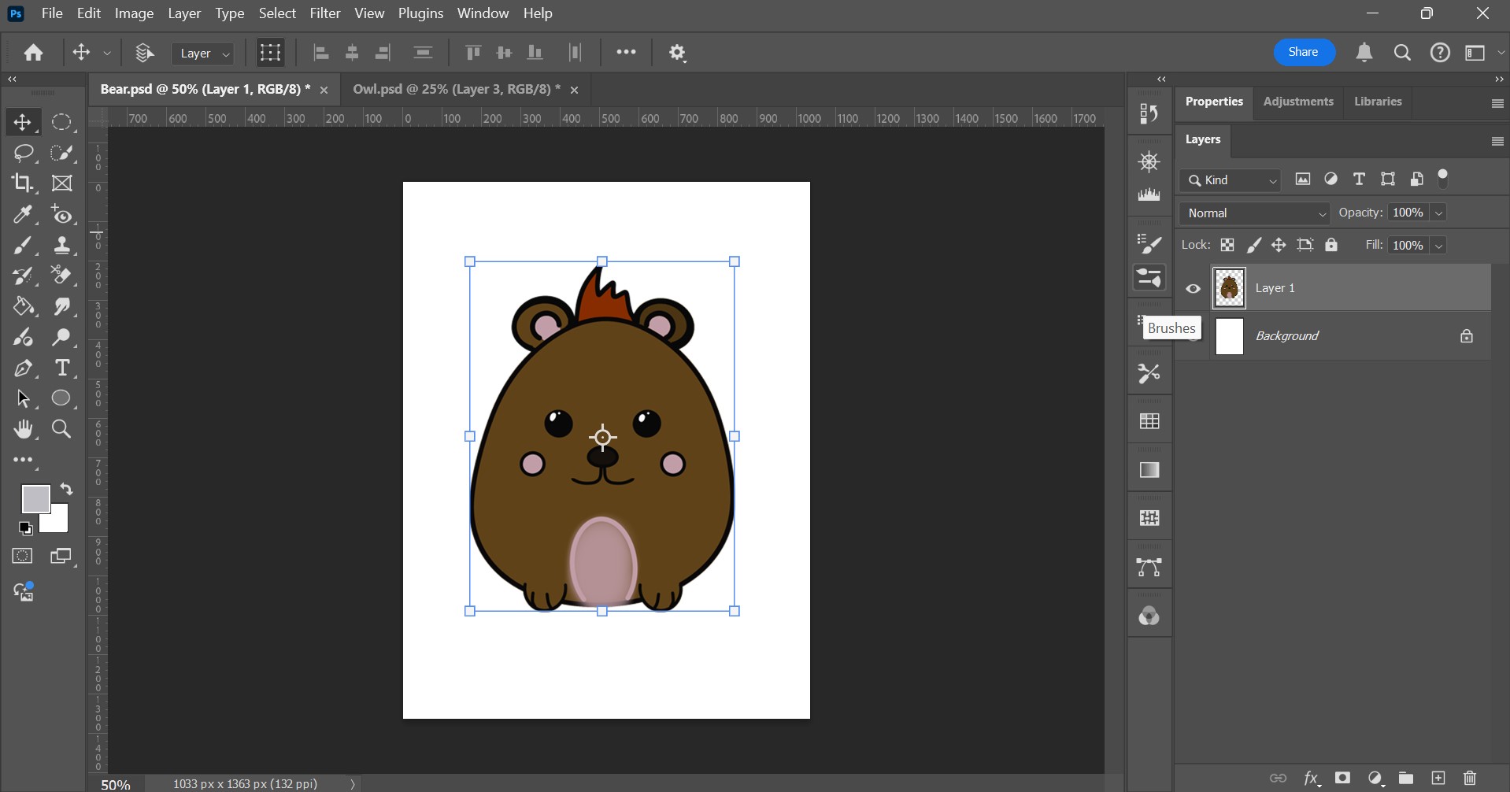Click Add layer mask button
Viewport: 1510px width, 792px height.
1343,778
